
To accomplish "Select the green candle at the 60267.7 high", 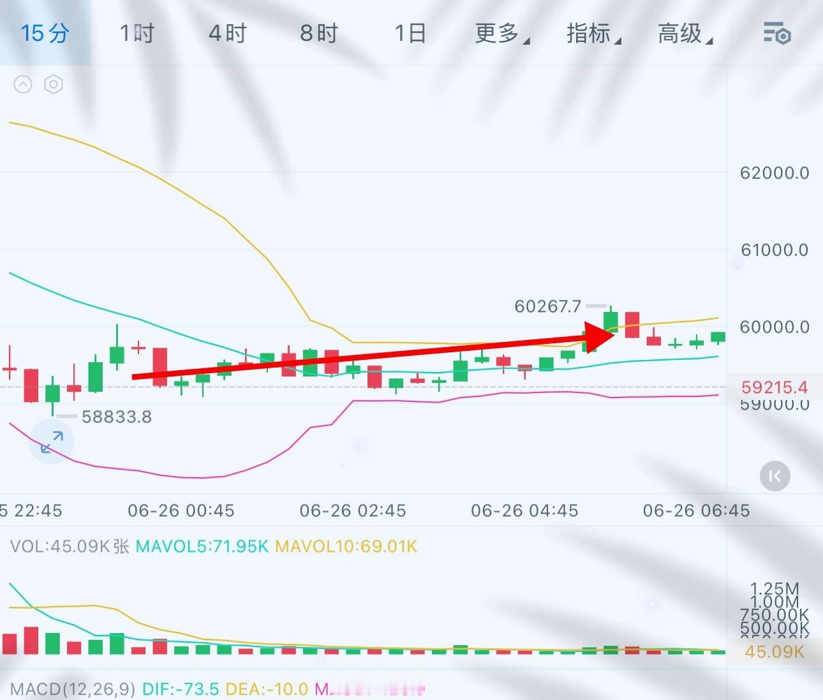I will [x=611, y=321].
